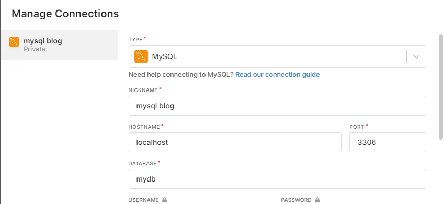Click the MySQL logo inside the Type selector
This screenshot has width=444, height=204.
tap(141, 56)
